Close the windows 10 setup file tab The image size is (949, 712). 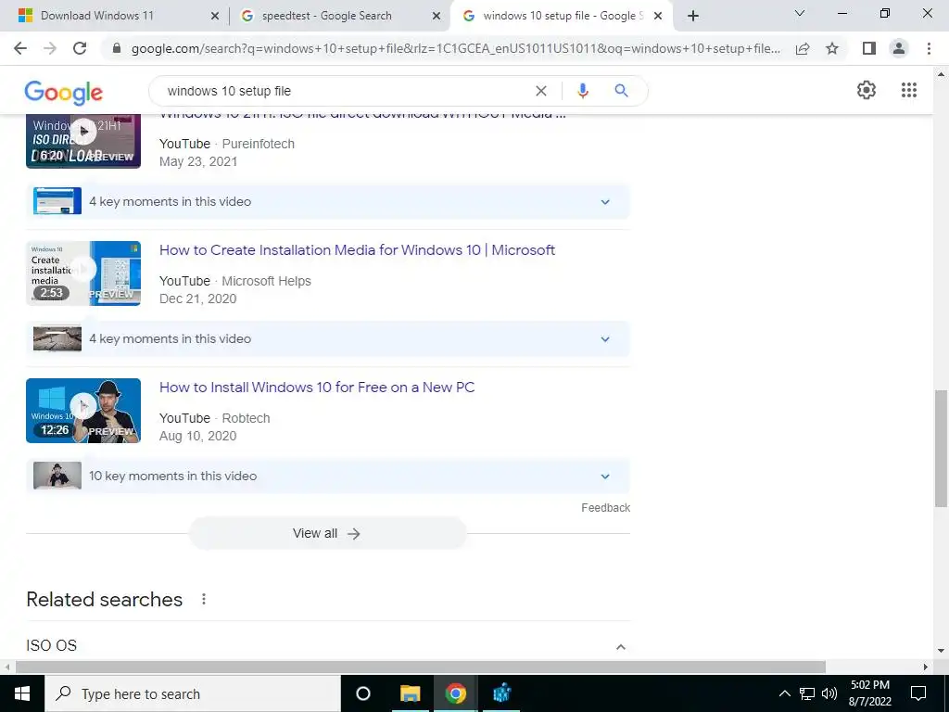coord(658,17)
